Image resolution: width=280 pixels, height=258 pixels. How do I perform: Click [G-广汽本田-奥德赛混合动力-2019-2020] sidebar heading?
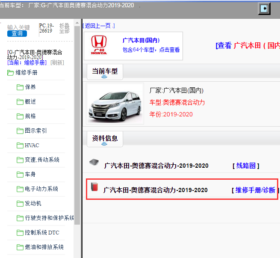35,55
